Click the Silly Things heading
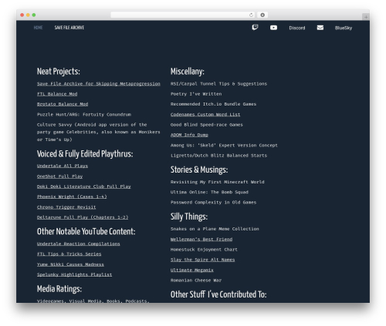This screenshot has width=386, height=326. 189,217
